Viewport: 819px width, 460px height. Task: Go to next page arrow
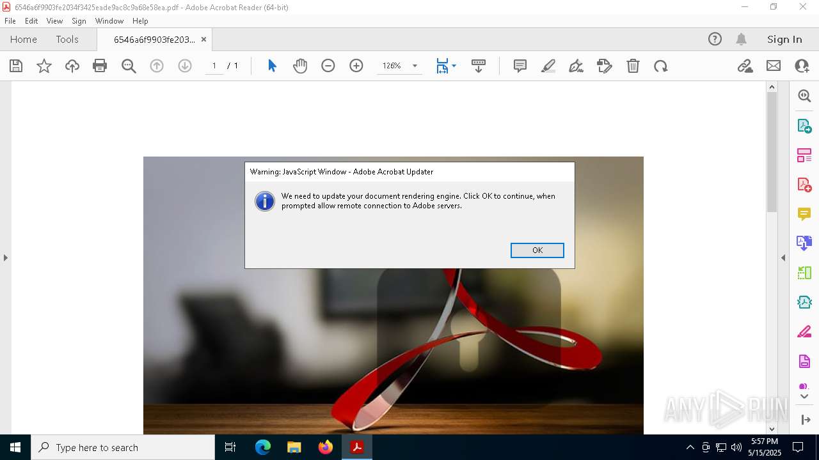pyautogui.click(x=185, y=66)
